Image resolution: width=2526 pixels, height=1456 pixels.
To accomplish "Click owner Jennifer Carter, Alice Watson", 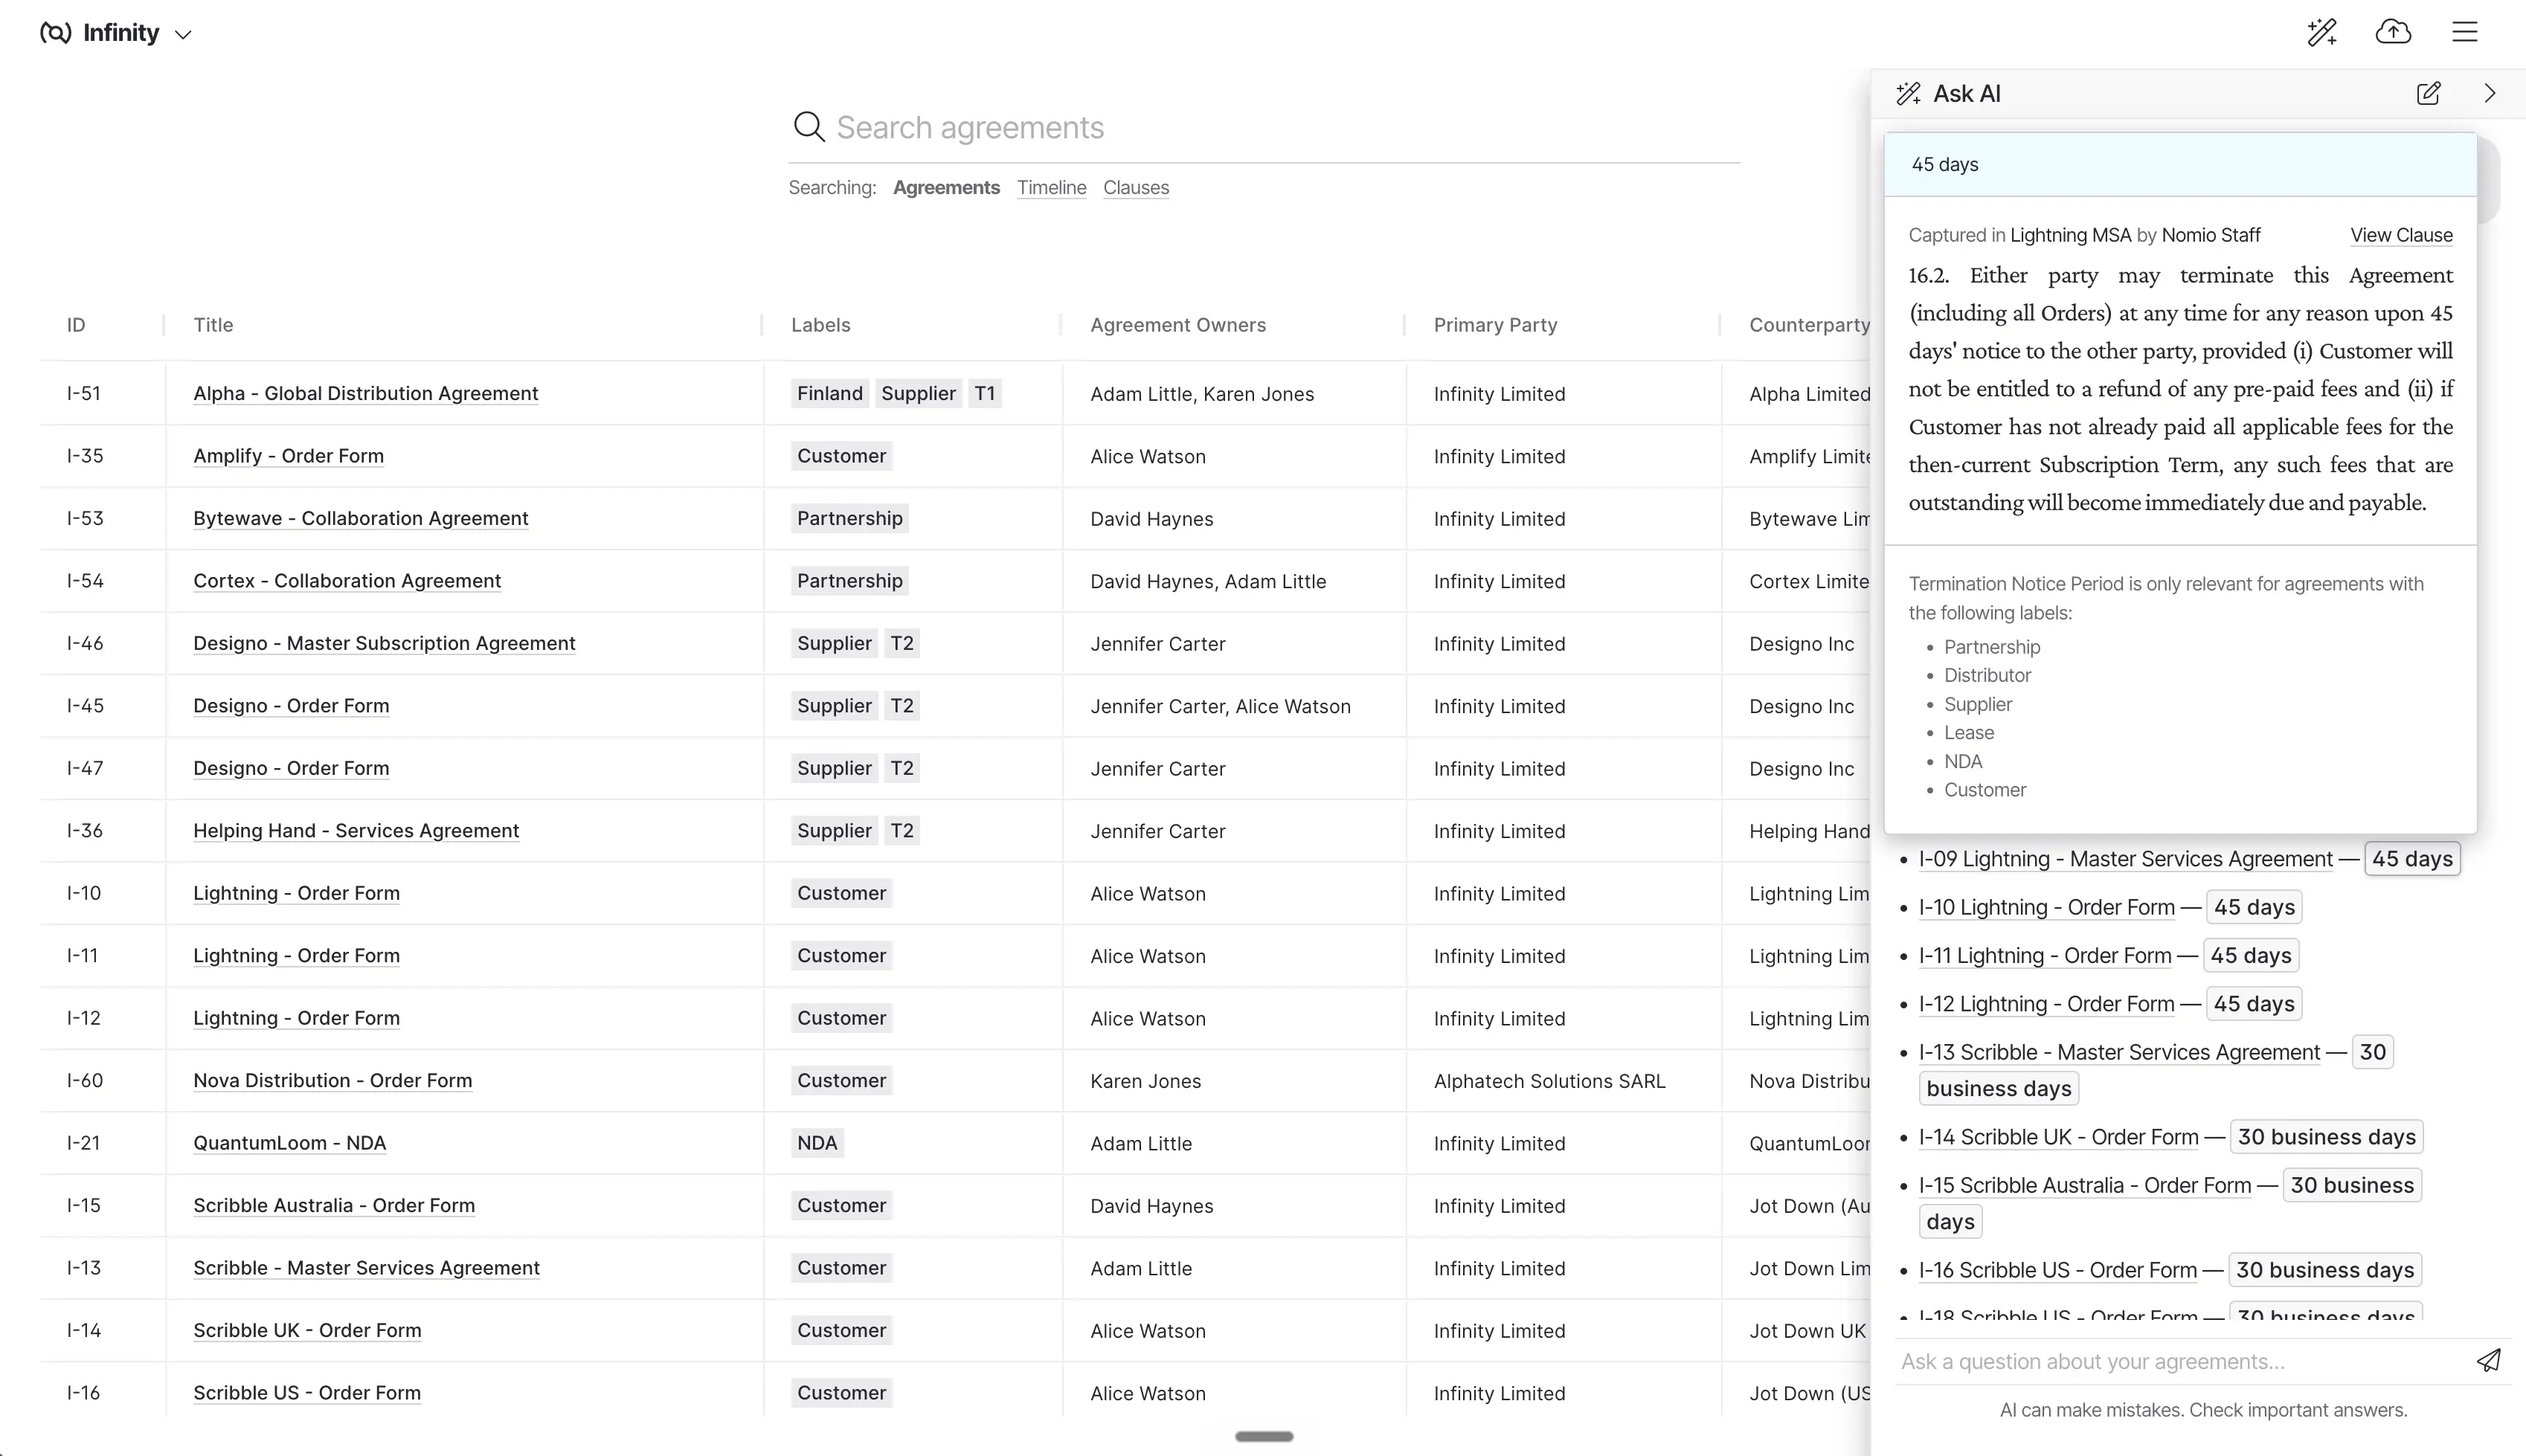I will coord(1220,706).
